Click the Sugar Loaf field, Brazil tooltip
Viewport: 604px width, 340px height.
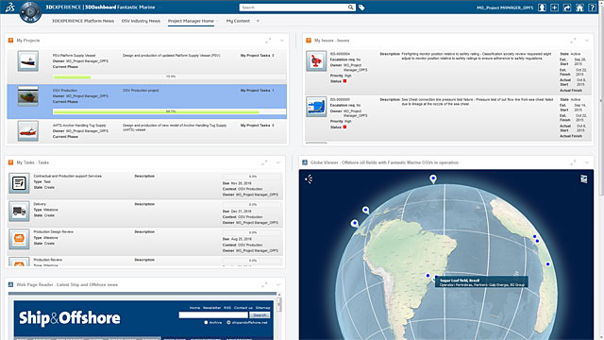pyautogui.click(x=481, y=282)
